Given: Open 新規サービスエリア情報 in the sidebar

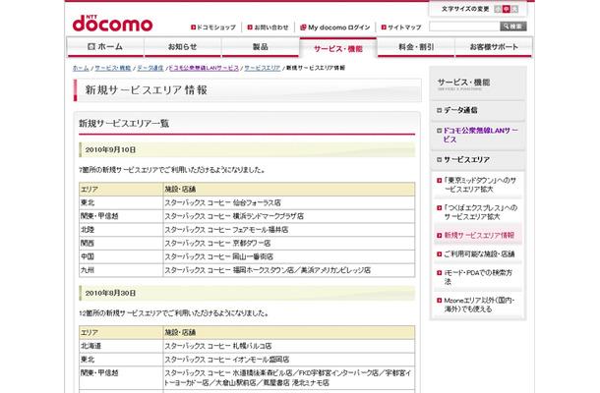Looking at the screenshot, I should [x=479, y=236].
